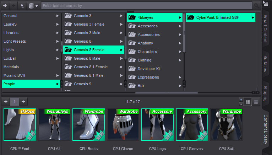
Task: Go to the next results page
Action: 23,101
